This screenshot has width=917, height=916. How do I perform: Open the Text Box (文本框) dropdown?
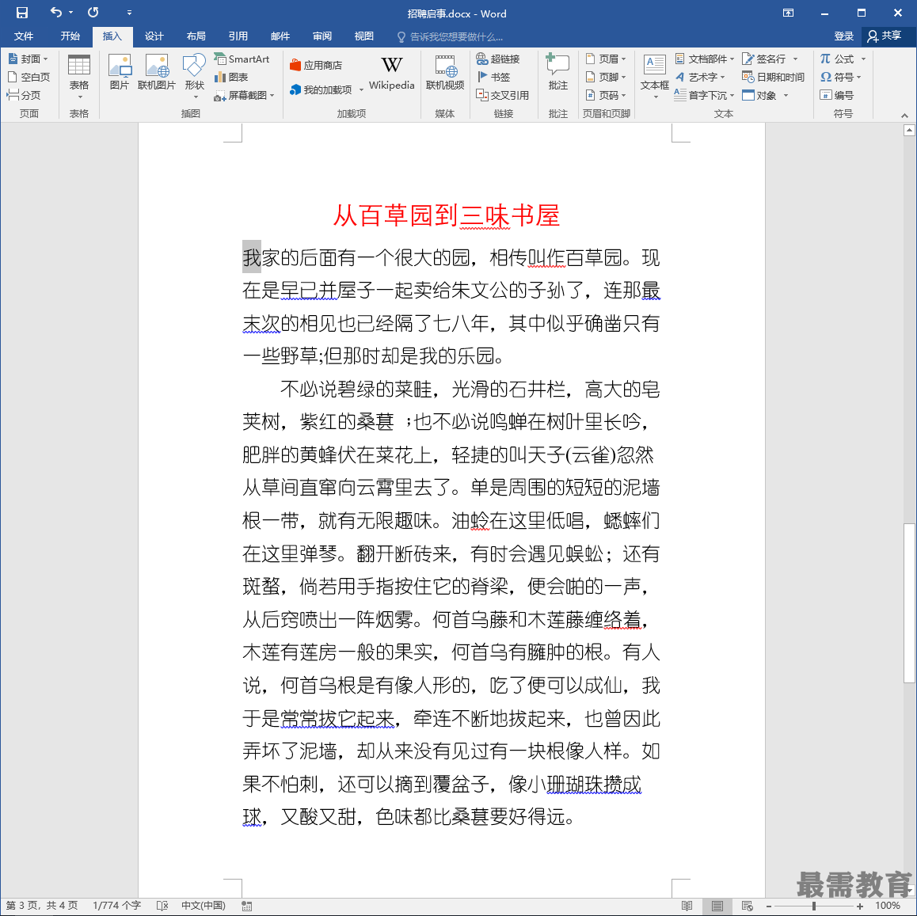point(654,77)
